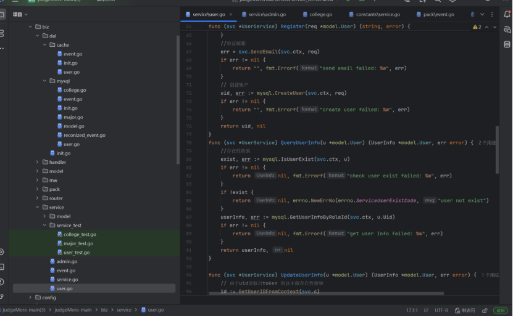Open the notifications bell panel
The width and height of the screenshot is (513, 316).
[x=507, y=14]
